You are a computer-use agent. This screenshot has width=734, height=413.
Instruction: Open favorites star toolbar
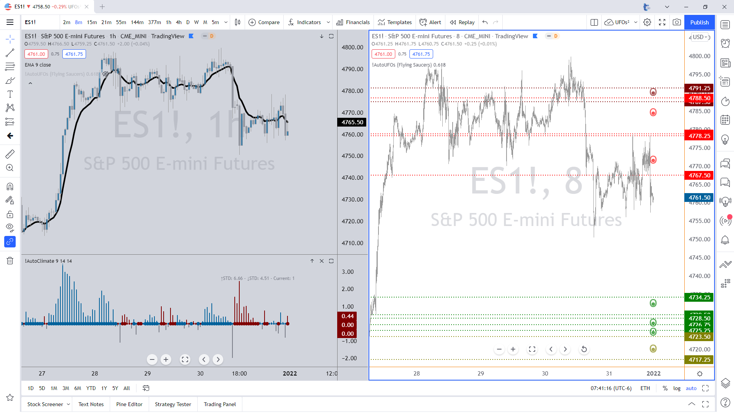(10, 398)
